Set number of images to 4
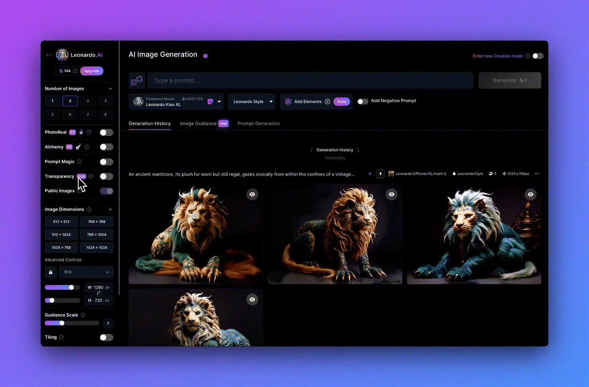Viewport: 589px width, 387px height. pos(105,101)
